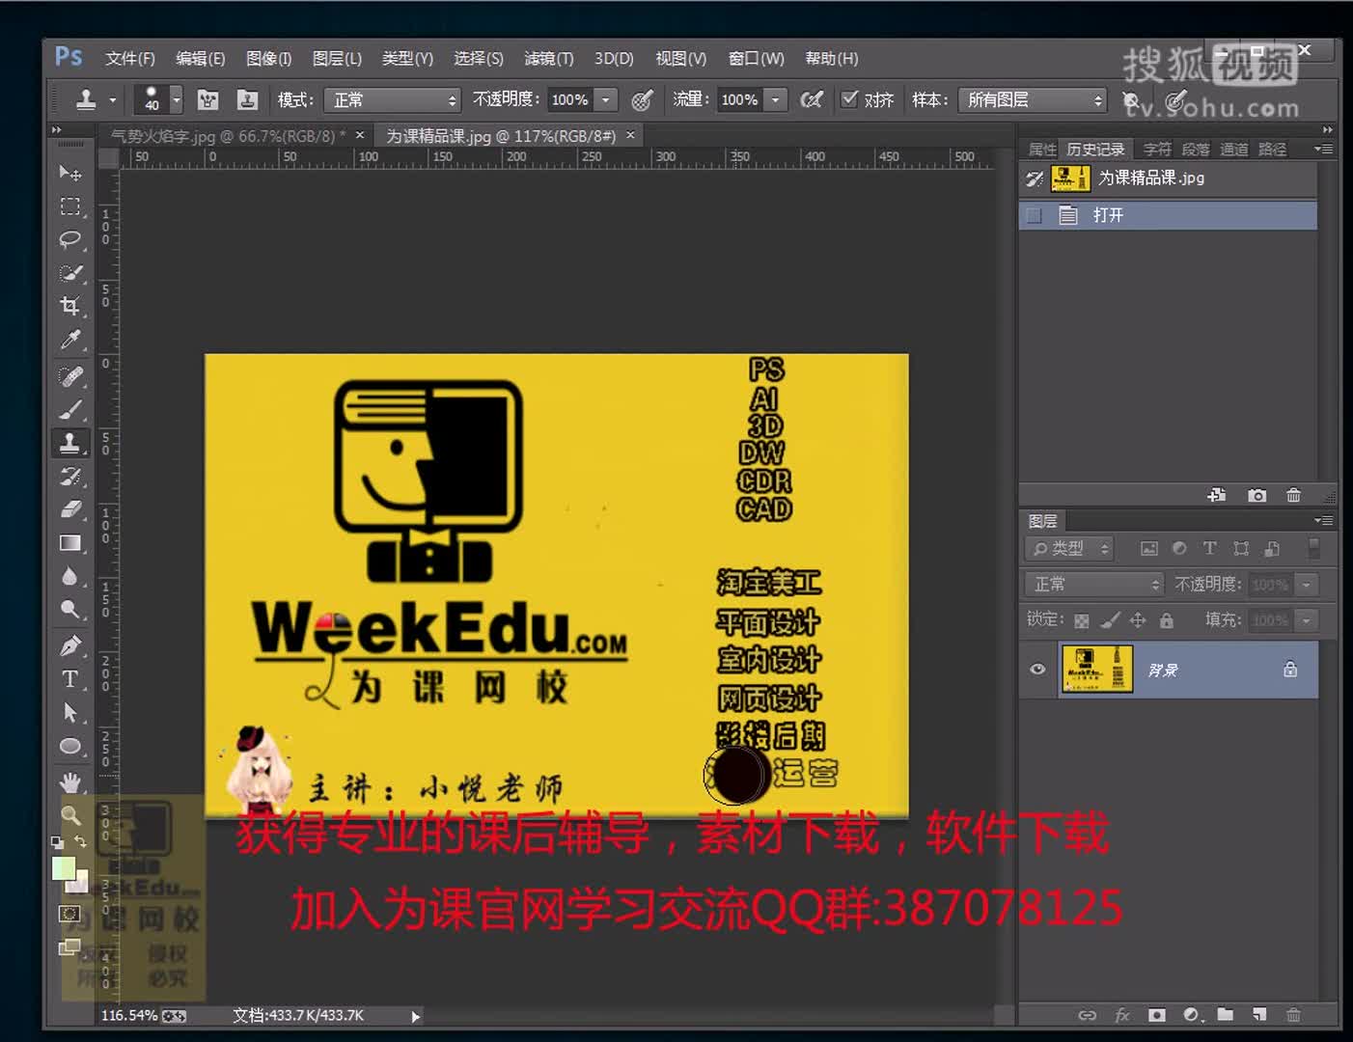Open the 滤镜(T) menu

click(x=548, y=58)
